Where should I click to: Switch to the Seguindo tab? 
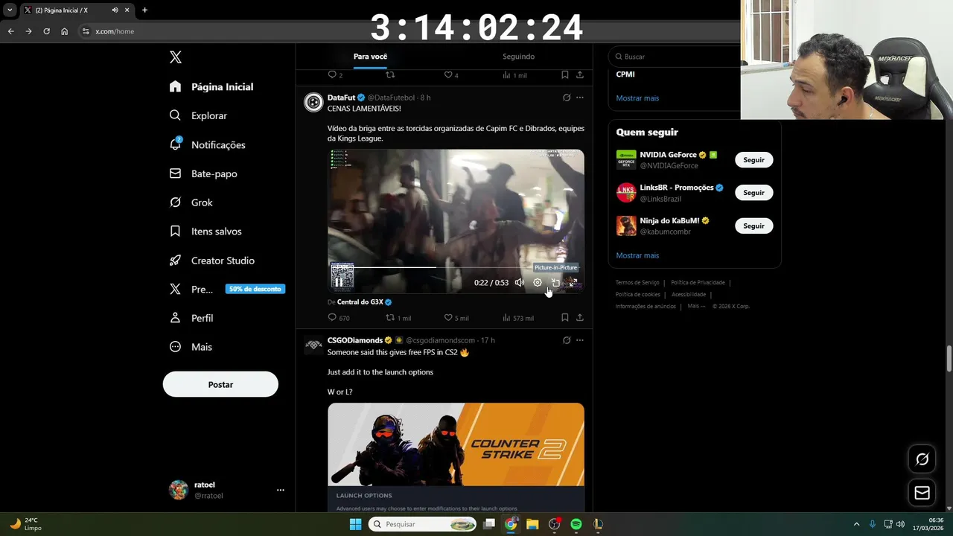click(518, 57)
